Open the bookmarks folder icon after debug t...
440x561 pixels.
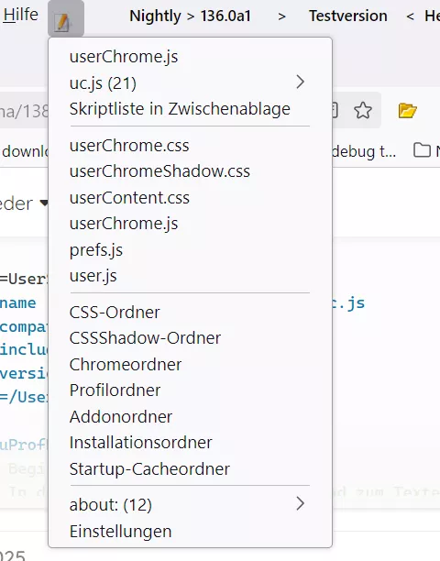pyautogui.click(x=422, y=150)
